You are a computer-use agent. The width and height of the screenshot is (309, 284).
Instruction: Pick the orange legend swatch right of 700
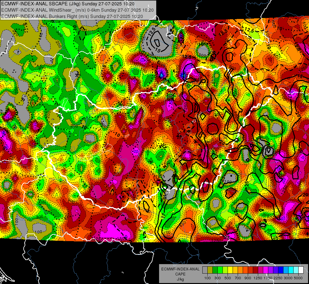point(240,270)
